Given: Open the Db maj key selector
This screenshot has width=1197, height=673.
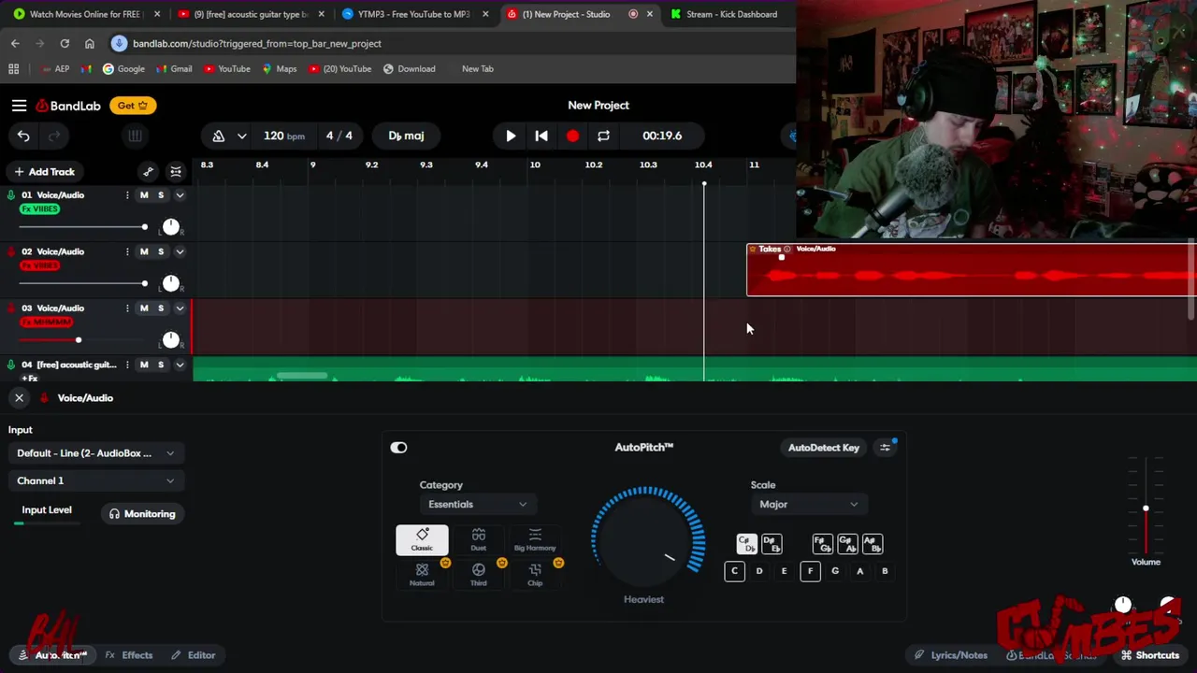Looking at the screenshot, I should tap(406, 136).
